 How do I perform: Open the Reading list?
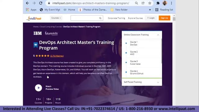164,10
